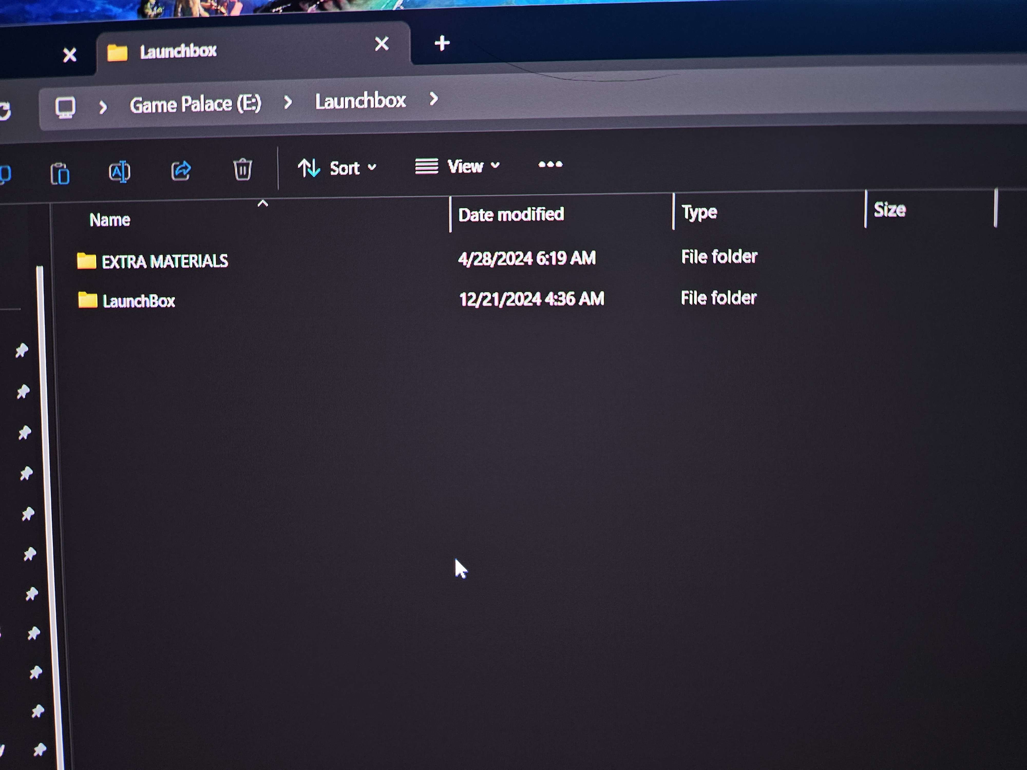Image resolution: width=1027 pixels, height=770 pixels.
Task: Click the date 12/21/2024 4:36 AM
Action: (x=532, y=299)
